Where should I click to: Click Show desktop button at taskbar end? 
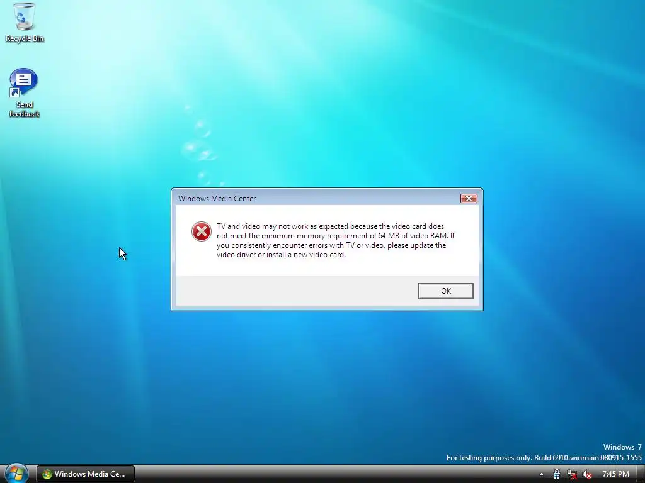[641, 474]
